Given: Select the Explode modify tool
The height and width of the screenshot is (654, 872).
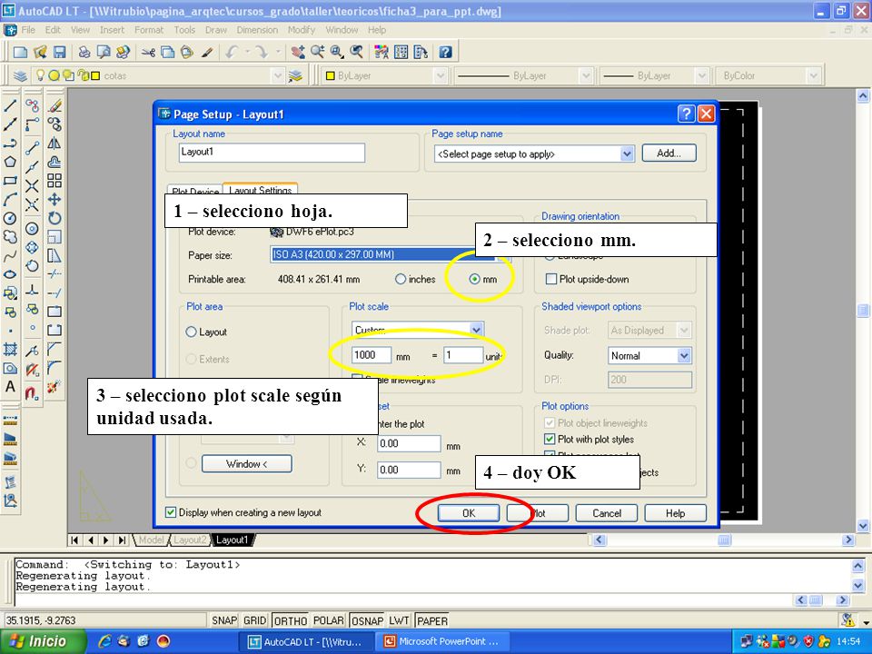Looking at the screenshot, I should pyautogui.click(x=54, y=387).
